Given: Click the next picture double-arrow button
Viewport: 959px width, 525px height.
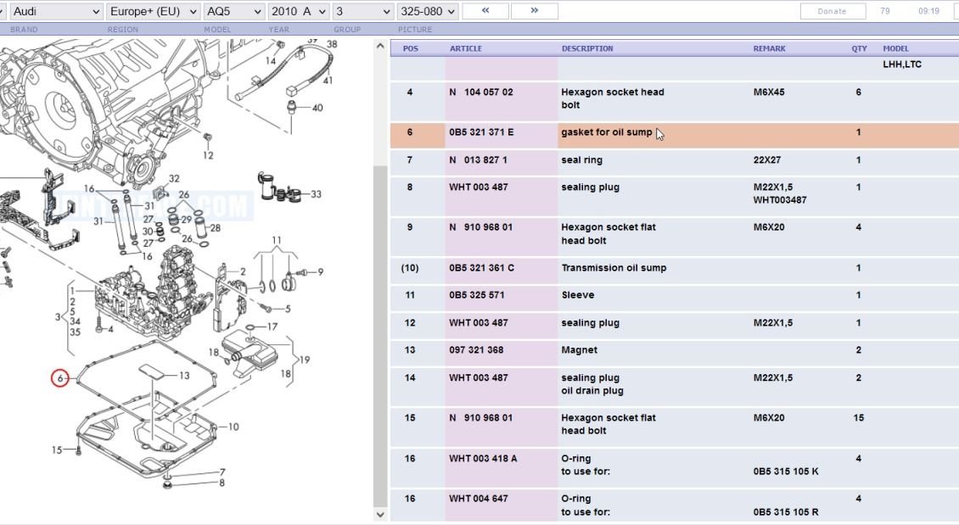Looking at the screenshot, I should click(x=535, y=11).
